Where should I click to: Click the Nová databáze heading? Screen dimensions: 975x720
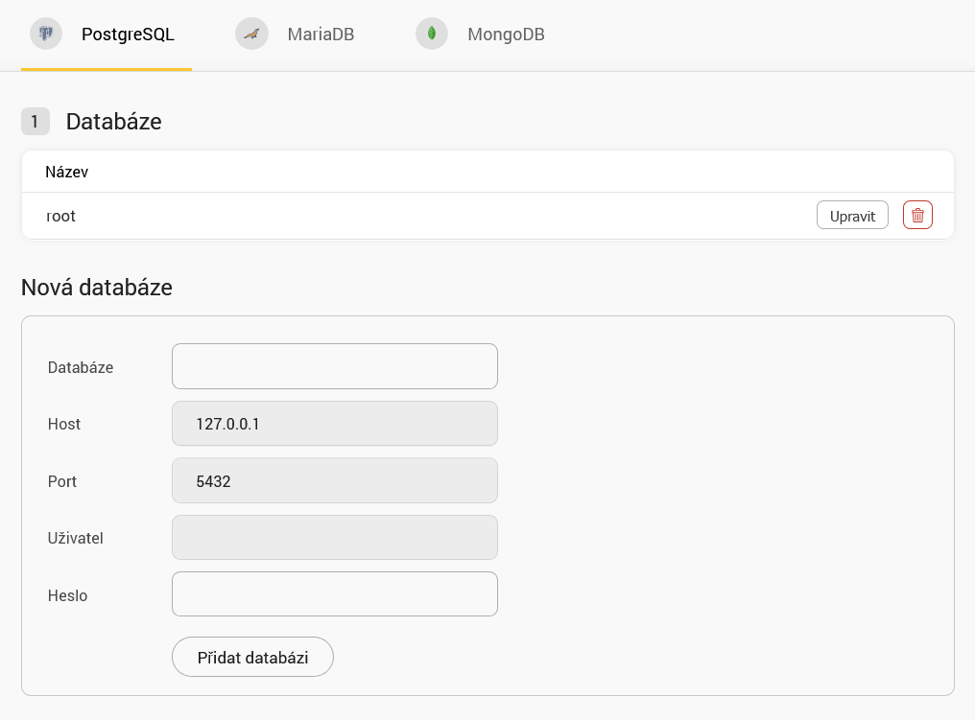point(97,288)
